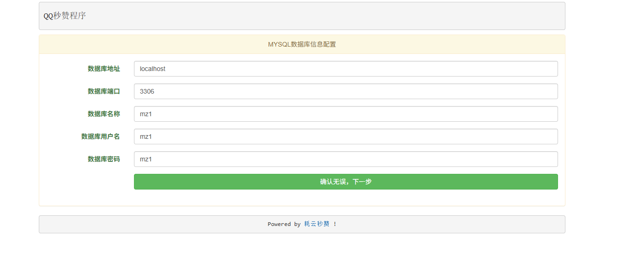Viewport: 619px width, 261px height.
Task: Focus the 数据库密码 input box
Action: [346, 159]
